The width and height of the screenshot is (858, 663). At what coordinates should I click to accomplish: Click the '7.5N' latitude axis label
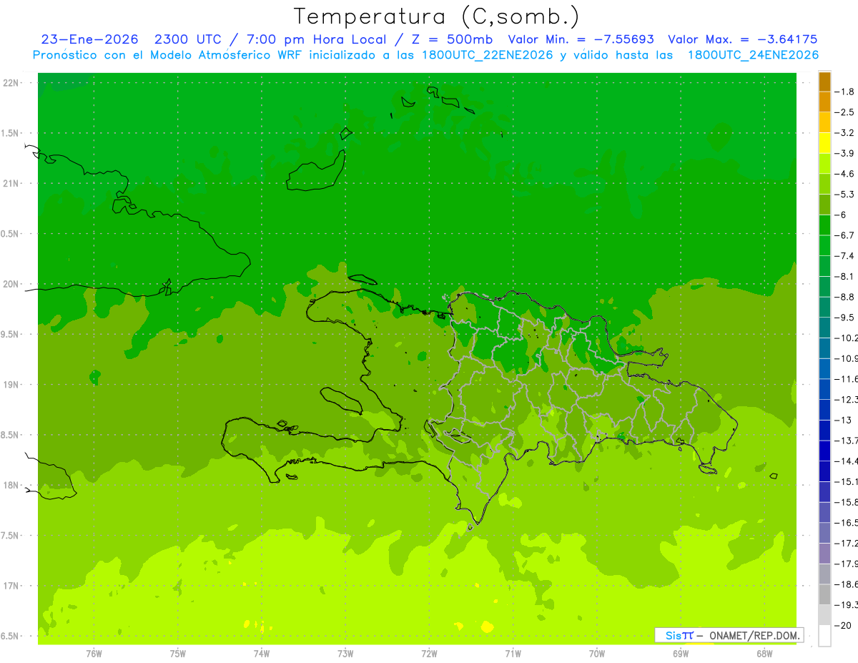(10, 535)
